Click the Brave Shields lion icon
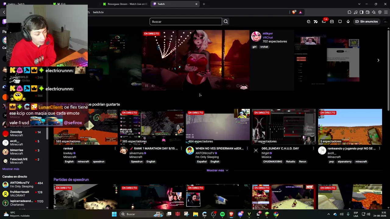The height and width of the screenshot is (219, 390). pyautogui.click(x=294, y=12)
